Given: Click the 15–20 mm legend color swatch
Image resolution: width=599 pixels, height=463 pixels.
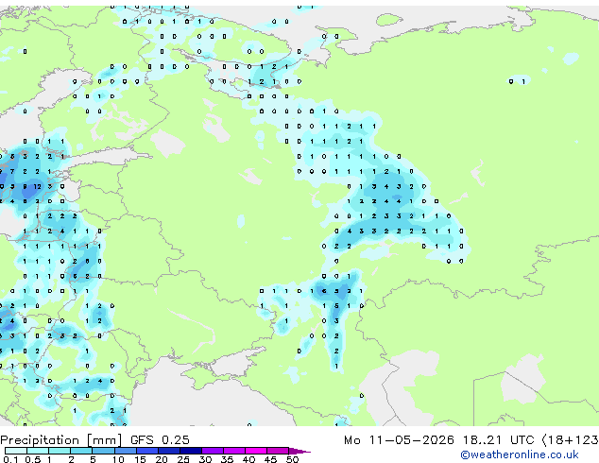Looking at the screenshot, I should coord(146,451).
